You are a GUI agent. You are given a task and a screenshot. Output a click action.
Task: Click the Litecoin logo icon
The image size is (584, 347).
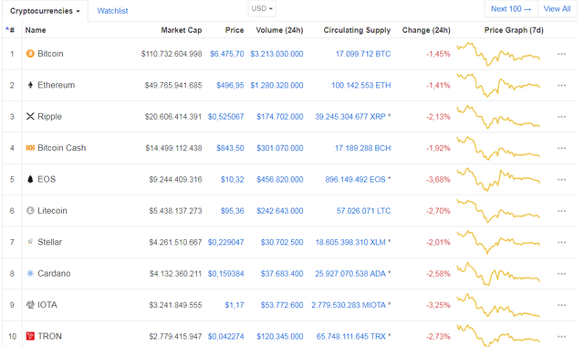[x=30, y=211]
